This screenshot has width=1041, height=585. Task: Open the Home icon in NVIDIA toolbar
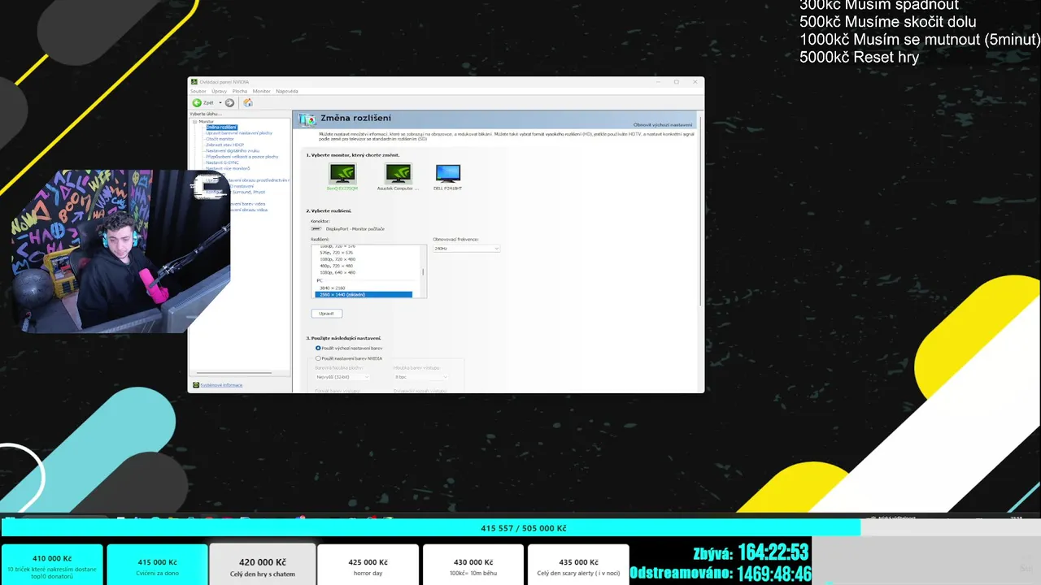tap(248, 102)
